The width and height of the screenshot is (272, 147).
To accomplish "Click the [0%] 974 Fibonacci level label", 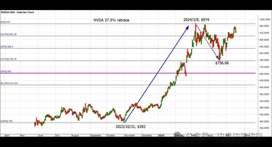I will (x=5, y=22).
